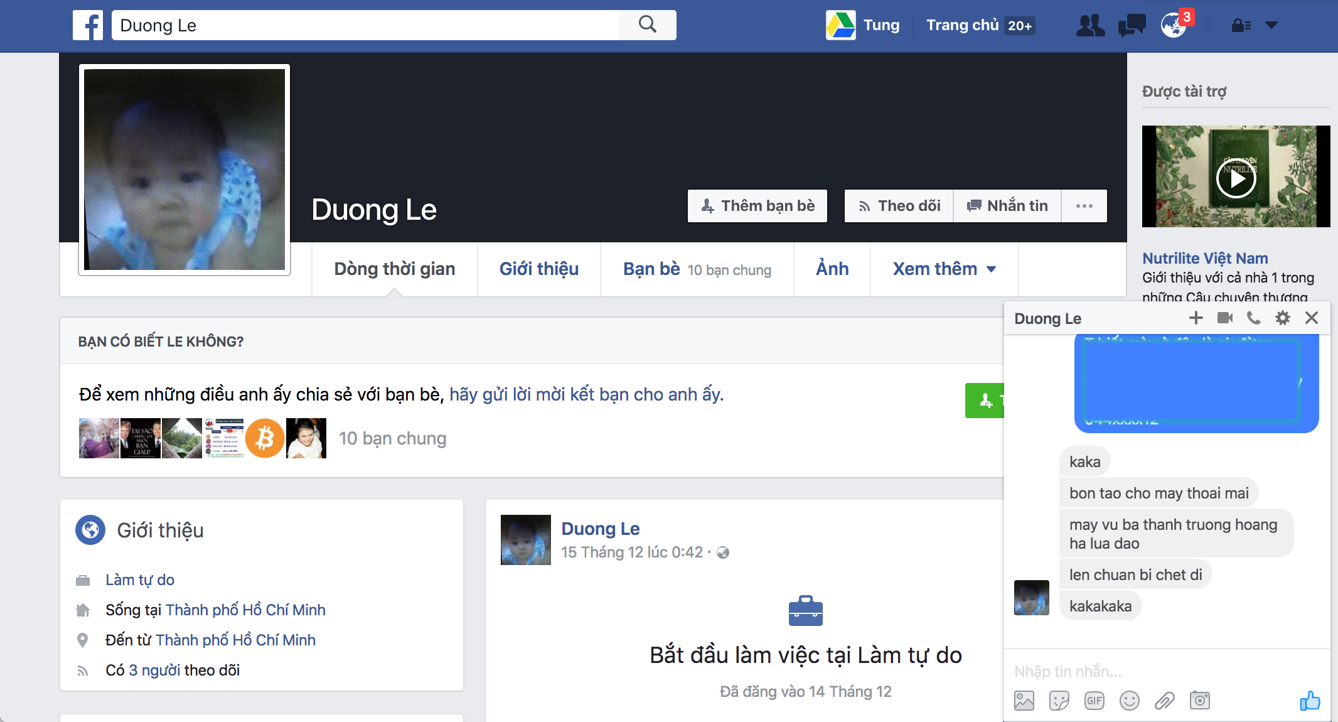Start video call in chat window
The image size is (1338, 722).
1224,318
